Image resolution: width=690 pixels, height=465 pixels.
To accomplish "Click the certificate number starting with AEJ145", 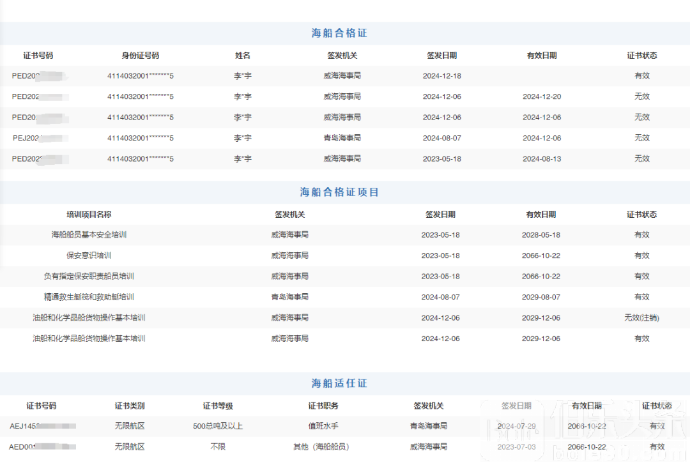I will 43,426.
